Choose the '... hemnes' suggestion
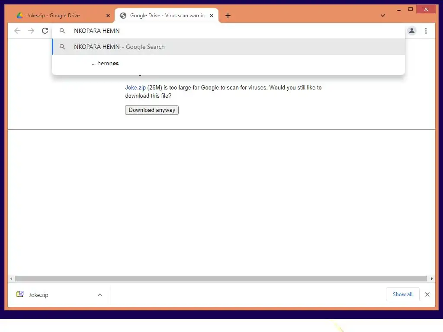The width and height of the screenshot is (443, 332). tap(228, 63)
